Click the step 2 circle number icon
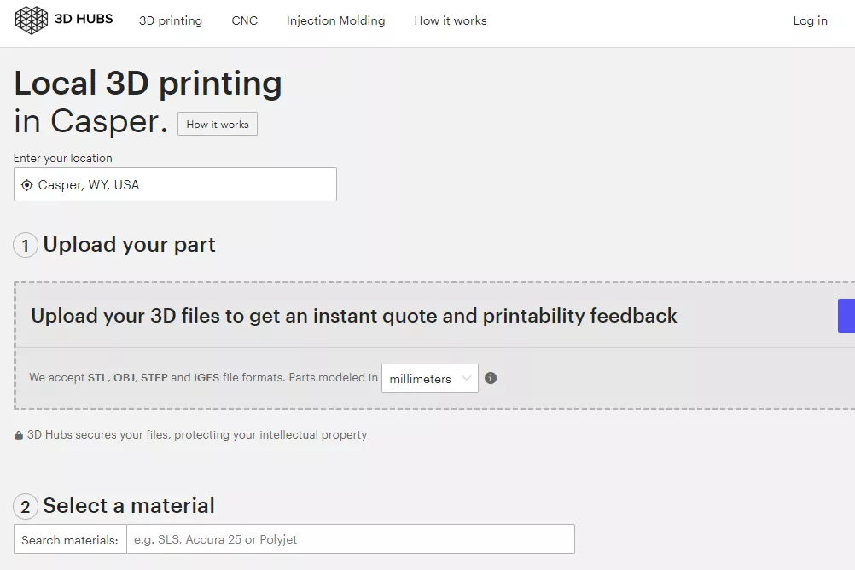The image size is (855, 570). tap(26, 507)
